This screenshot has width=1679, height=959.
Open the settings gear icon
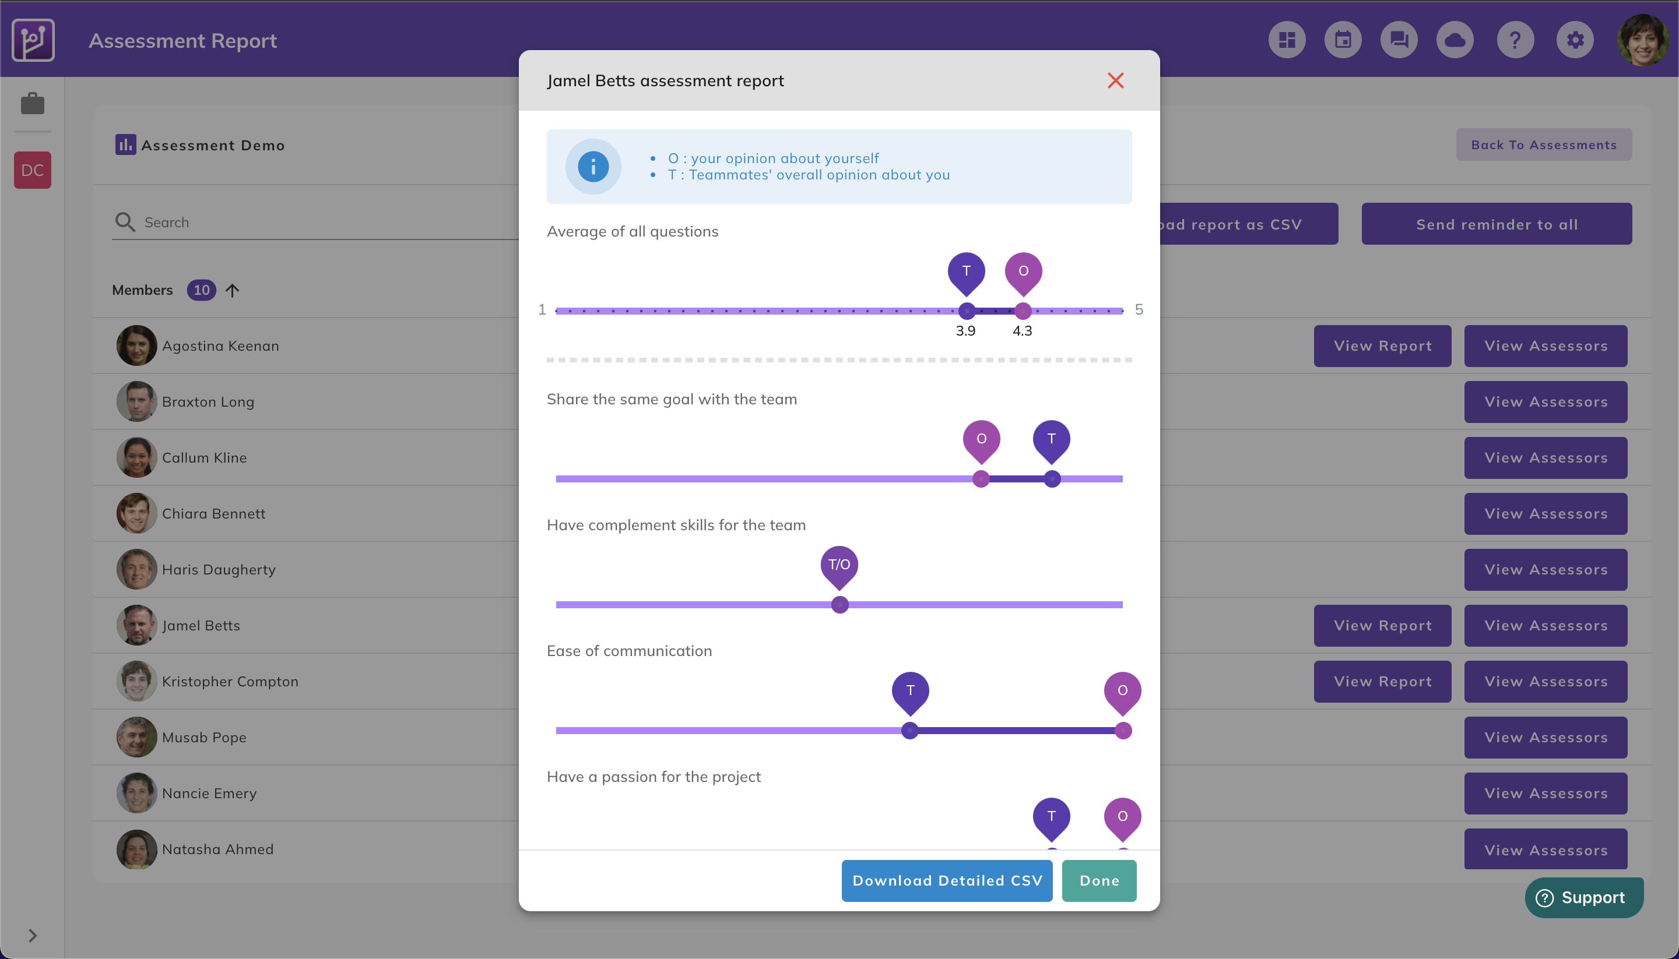[1575, 40]
